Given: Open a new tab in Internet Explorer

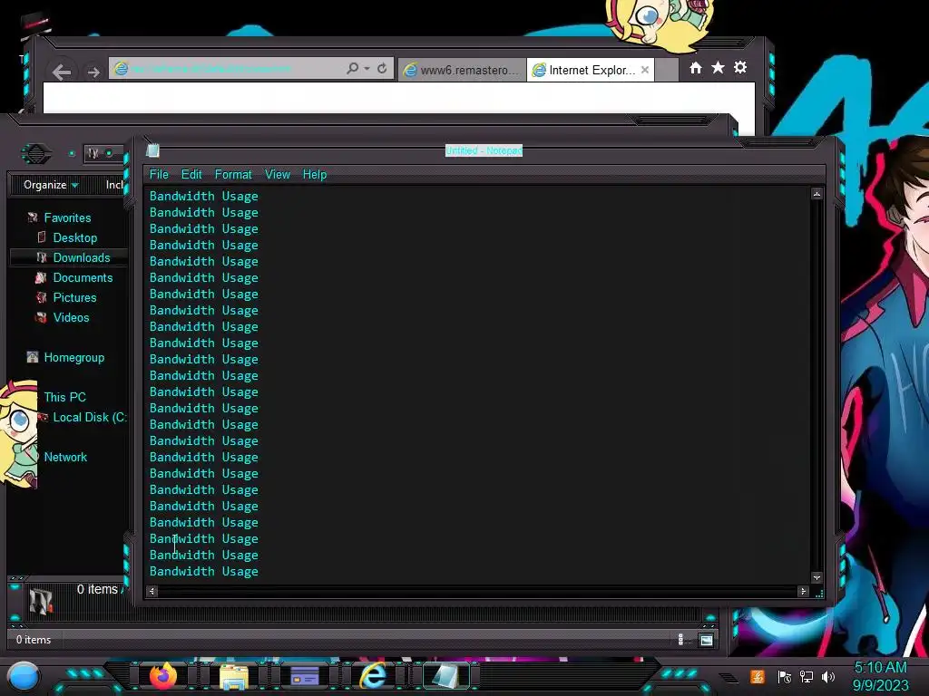Looking at the screenshot, I should [667, 70].
